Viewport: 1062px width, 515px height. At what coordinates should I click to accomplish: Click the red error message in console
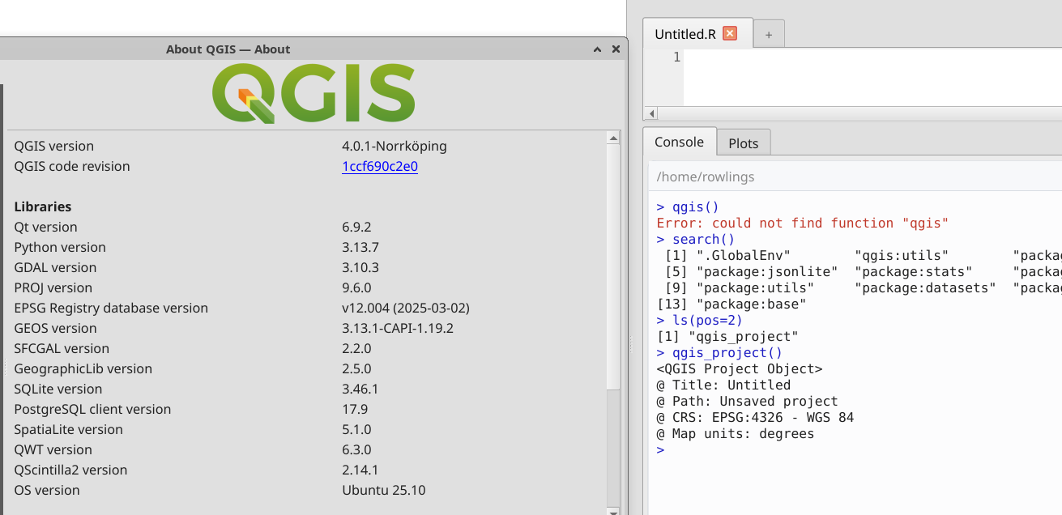coord(802,223)
